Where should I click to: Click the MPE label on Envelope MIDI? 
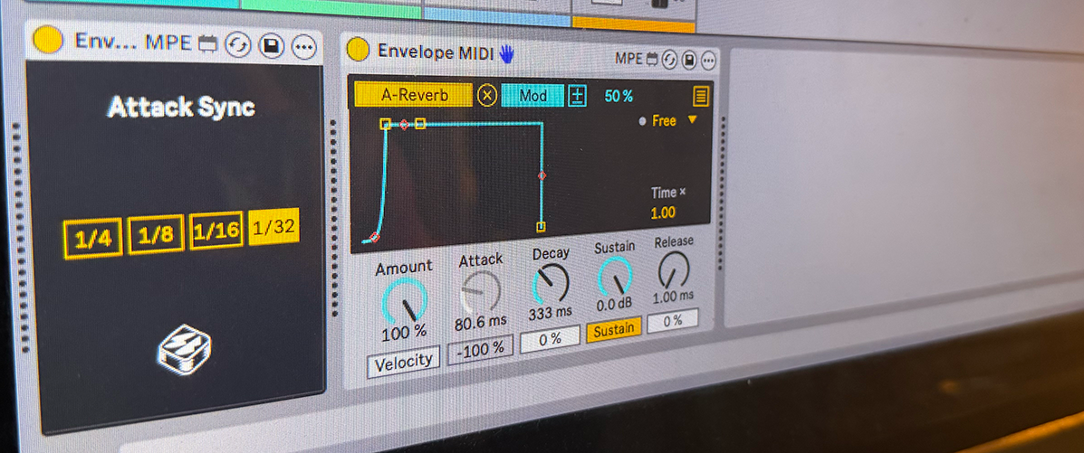(x=629, y=60)
